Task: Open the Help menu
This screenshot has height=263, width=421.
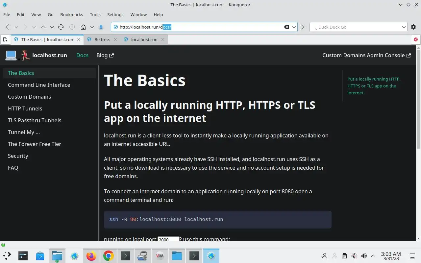Action: pyautogui.click(x=158, y=14)
